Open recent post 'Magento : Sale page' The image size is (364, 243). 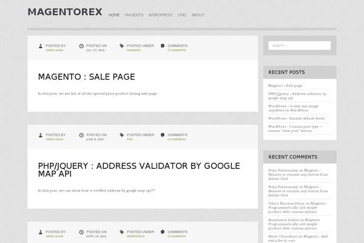pos(285,86)
